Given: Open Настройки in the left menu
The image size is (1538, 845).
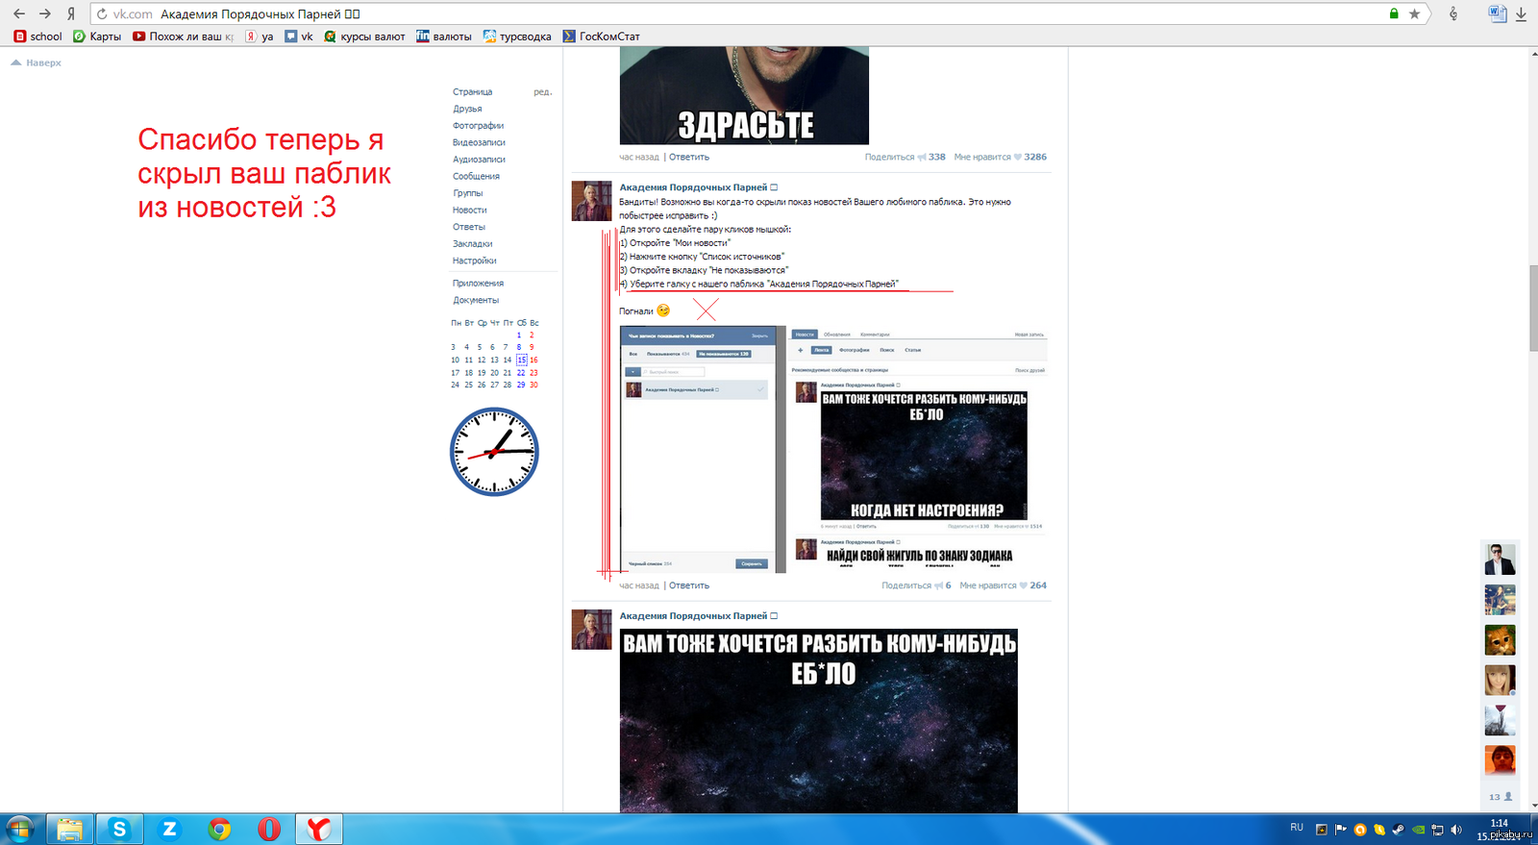Looking at the screenshot, I should click(474, 261).
